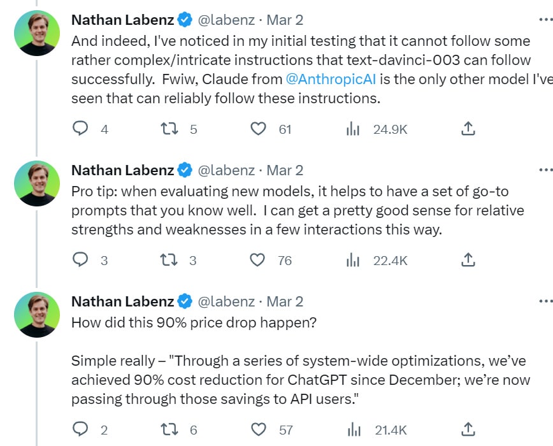Retweet the 90% price drop tweet
553x446 pixels.
(x=169, y=430)
